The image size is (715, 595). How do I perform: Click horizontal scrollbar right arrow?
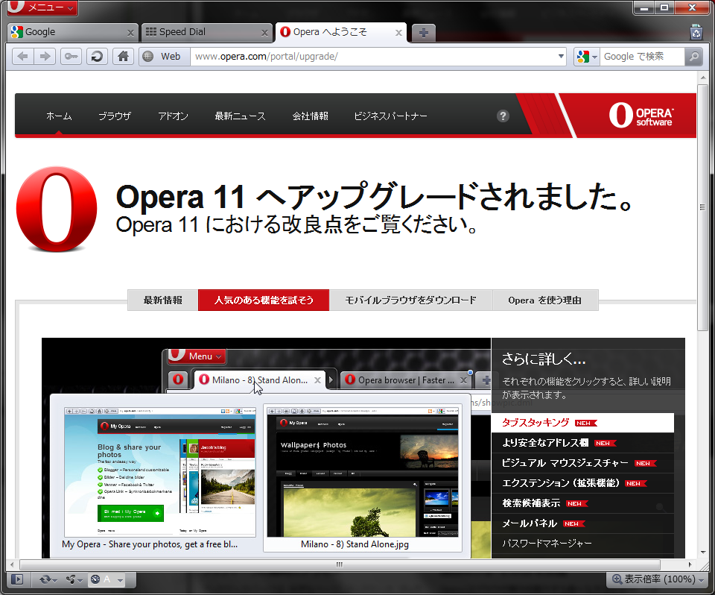tap(690, 564)
